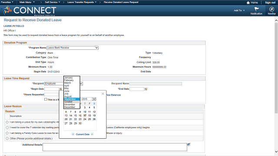Image resolution: width=278 pixels, height=156 pixels.
Task: Pick day 25 in the calendar
Action: pyautogui.click(x=89, y=119)
